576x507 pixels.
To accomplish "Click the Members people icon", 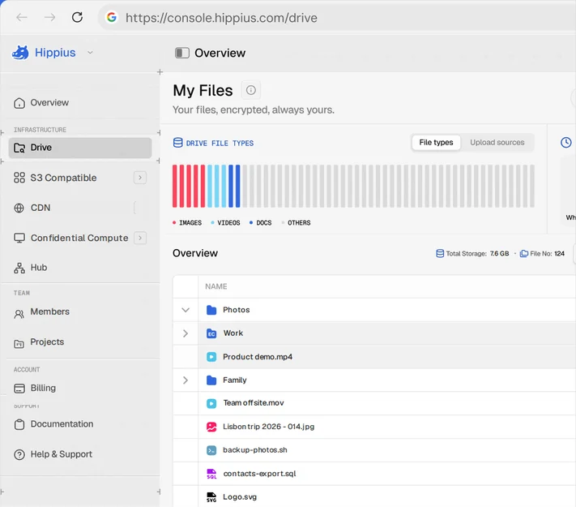I will [19, 314].
